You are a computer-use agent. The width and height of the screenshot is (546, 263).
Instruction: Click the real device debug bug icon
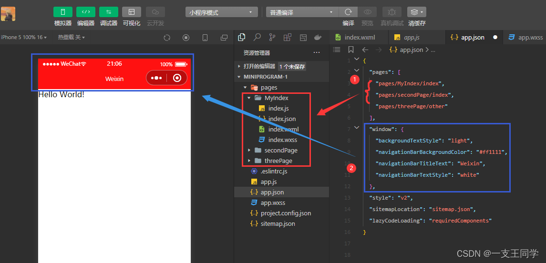pos(392,12)
